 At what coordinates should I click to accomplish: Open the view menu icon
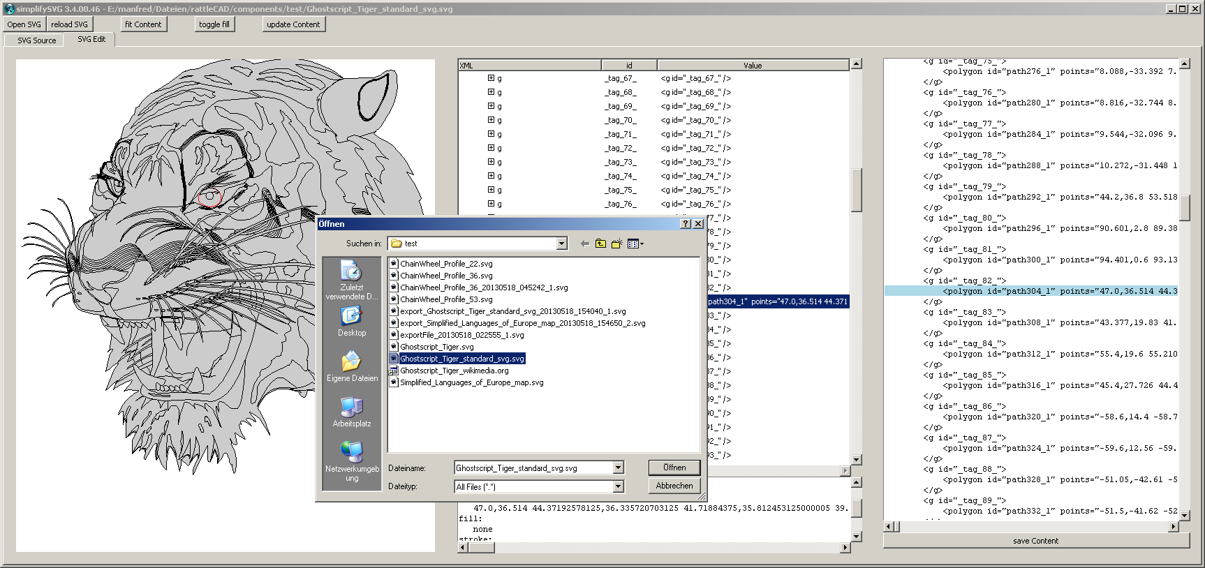(635, 244)
